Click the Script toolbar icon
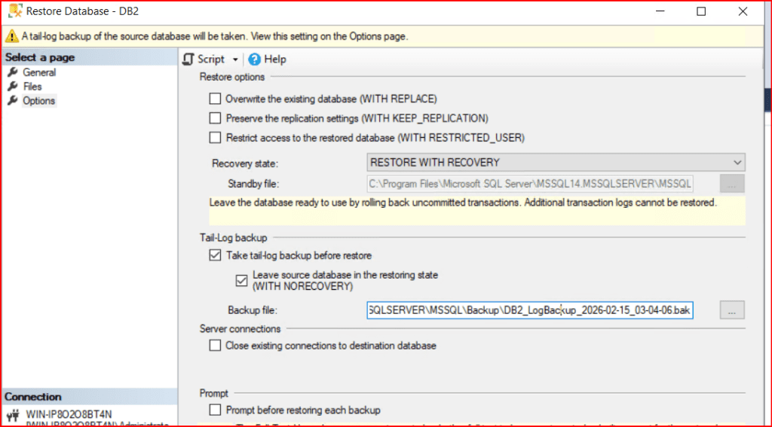Viewport: 772px width, 427px height. click(188, 59)
